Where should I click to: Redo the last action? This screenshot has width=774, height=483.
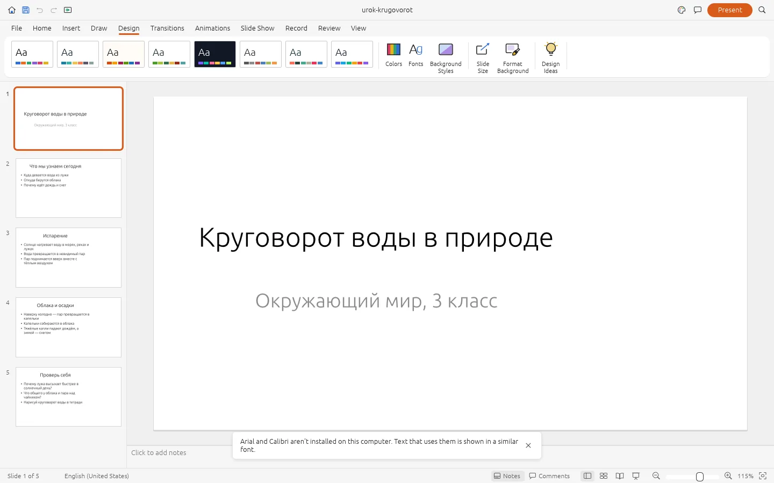click(54, 10)
